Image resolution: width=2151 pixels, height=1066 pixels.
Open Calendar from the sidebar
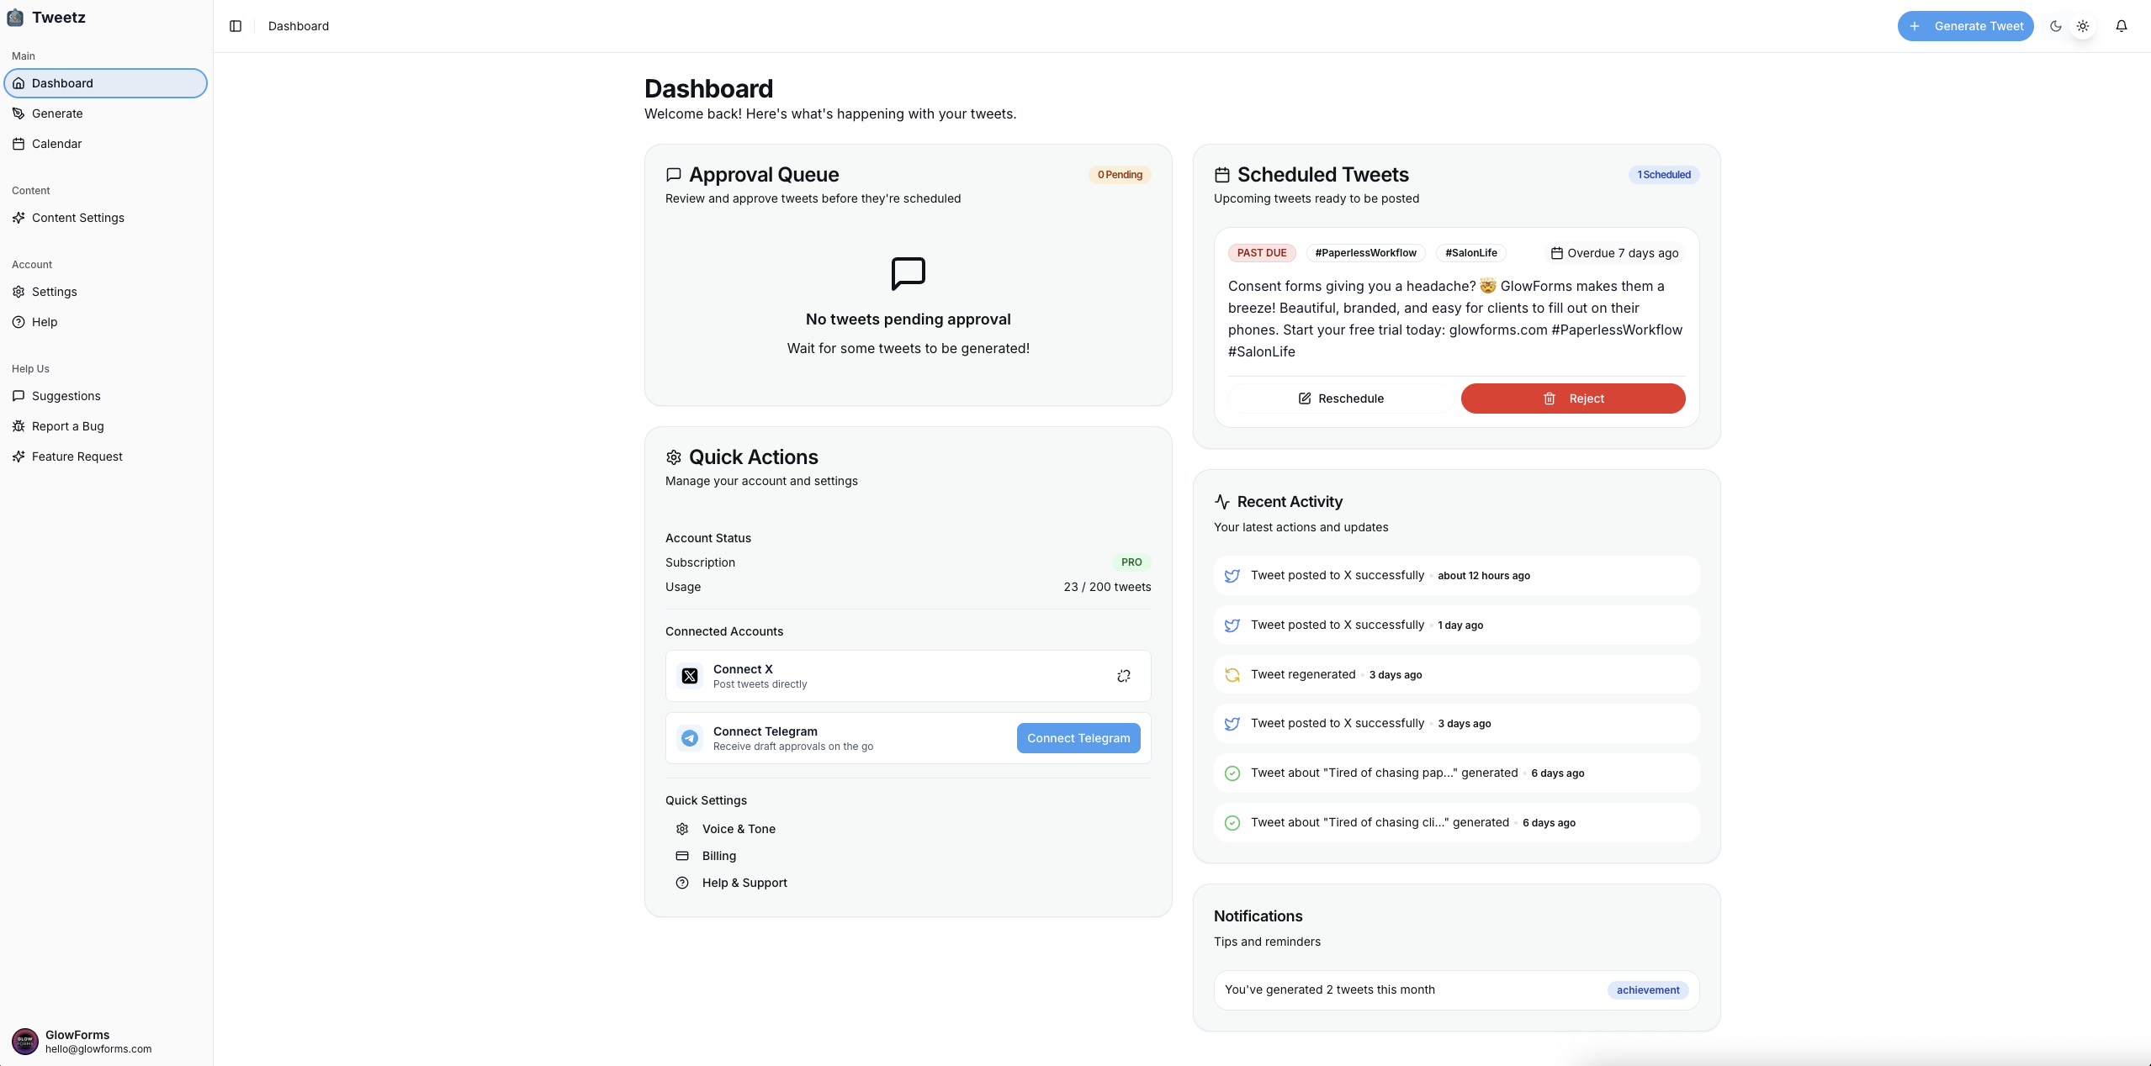(x=56, y=144)
